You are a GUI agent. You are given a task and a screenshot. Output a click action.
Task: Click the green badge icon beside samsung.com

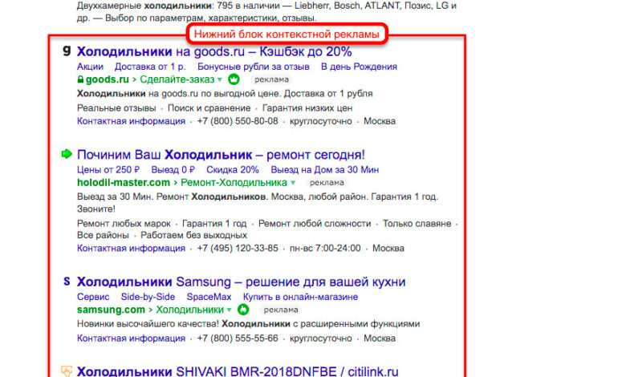pyautogui.click(x=243, y=309)
